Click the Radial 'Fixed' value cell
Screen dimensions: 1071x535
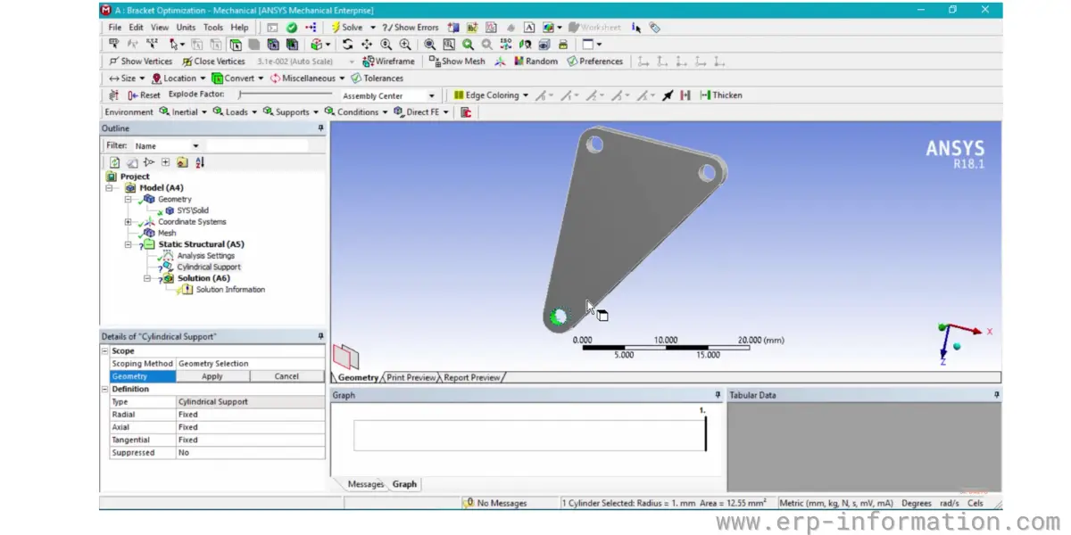251,415
